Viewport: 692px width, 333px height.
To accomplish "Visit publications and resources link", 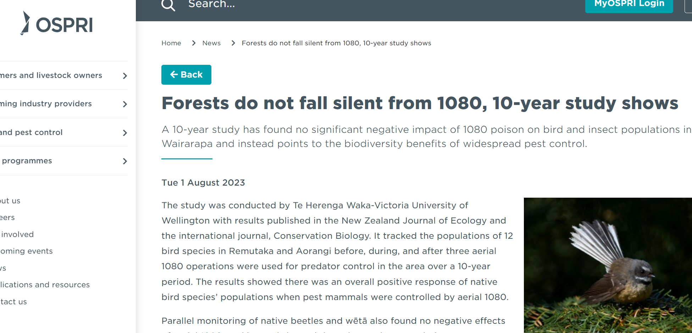I will click(45, 285).
